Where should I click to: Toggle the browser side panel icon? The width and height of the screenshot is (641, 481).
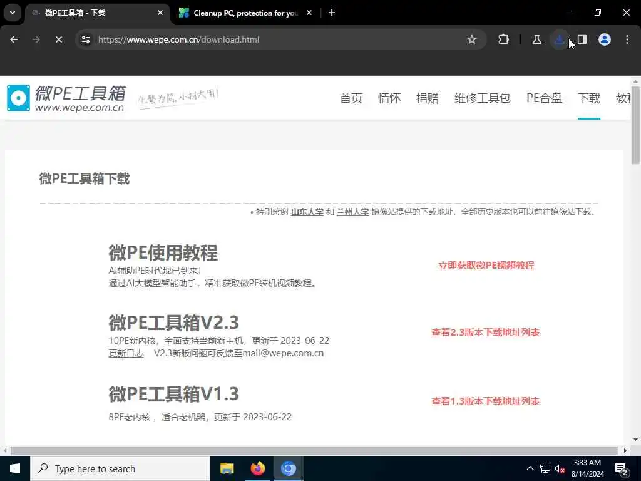point(582,39)
